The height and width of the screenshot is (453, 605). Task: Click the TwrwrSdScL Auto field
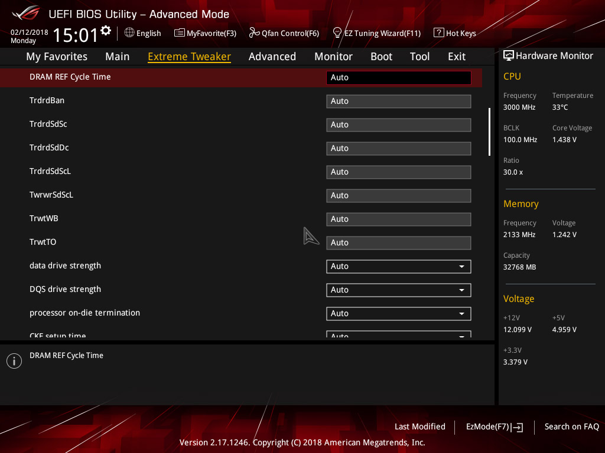coord(399,196)
